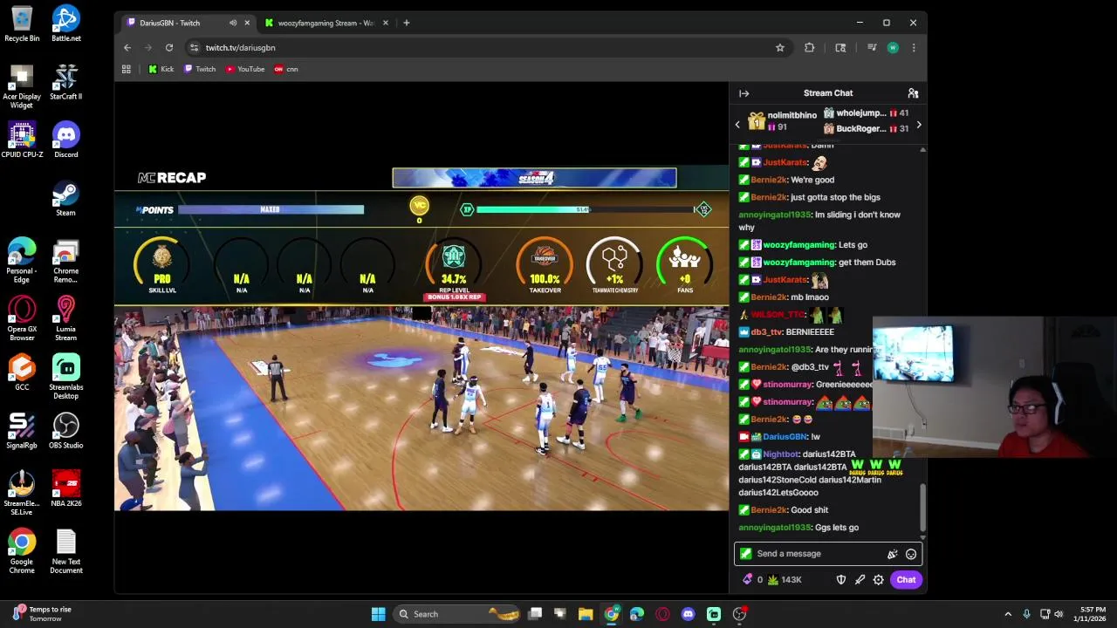Open the Recycle Bin
Image resolution: width=1117 pixels, height=628 pixels.
coord(22,24)
